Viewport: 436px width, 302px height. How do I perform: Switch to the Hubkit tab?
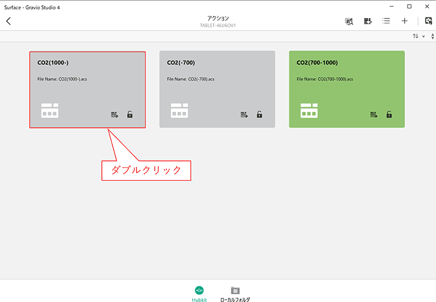click(x=199, y=294)
